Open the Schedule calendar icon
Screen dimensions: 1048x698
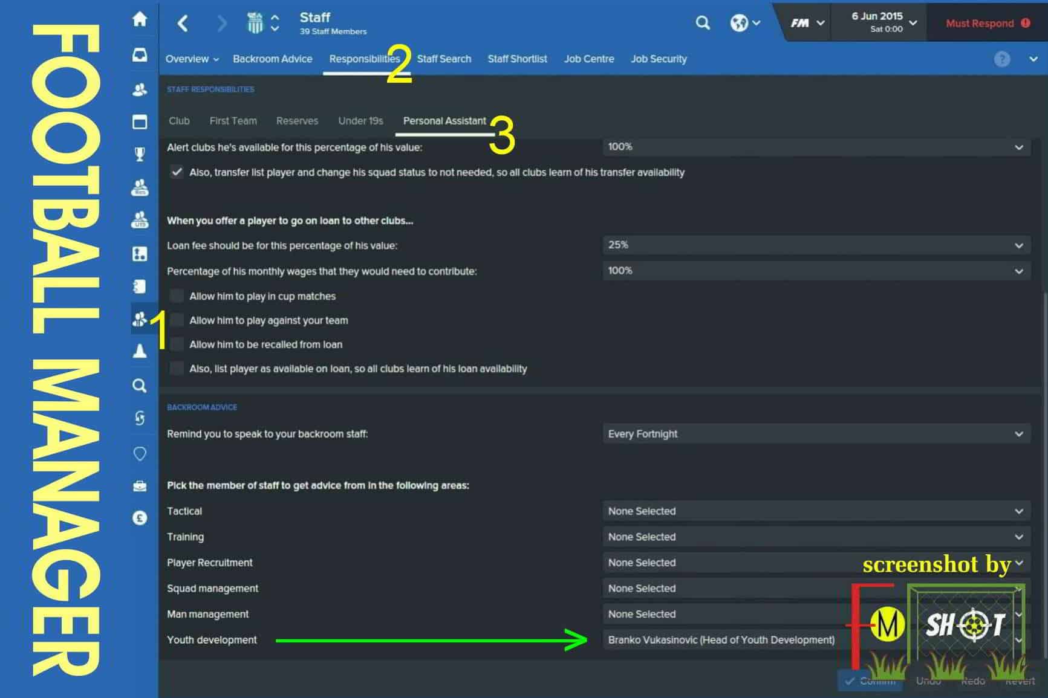(x=140, y=121)
